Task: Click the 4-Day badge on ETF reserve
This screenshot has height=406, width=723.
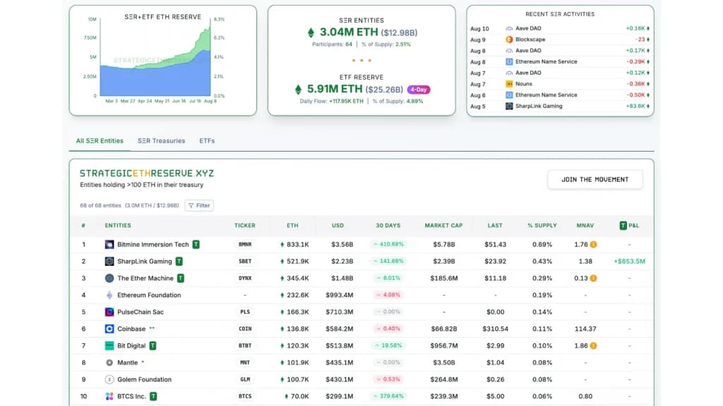Action: click(418, 90)
